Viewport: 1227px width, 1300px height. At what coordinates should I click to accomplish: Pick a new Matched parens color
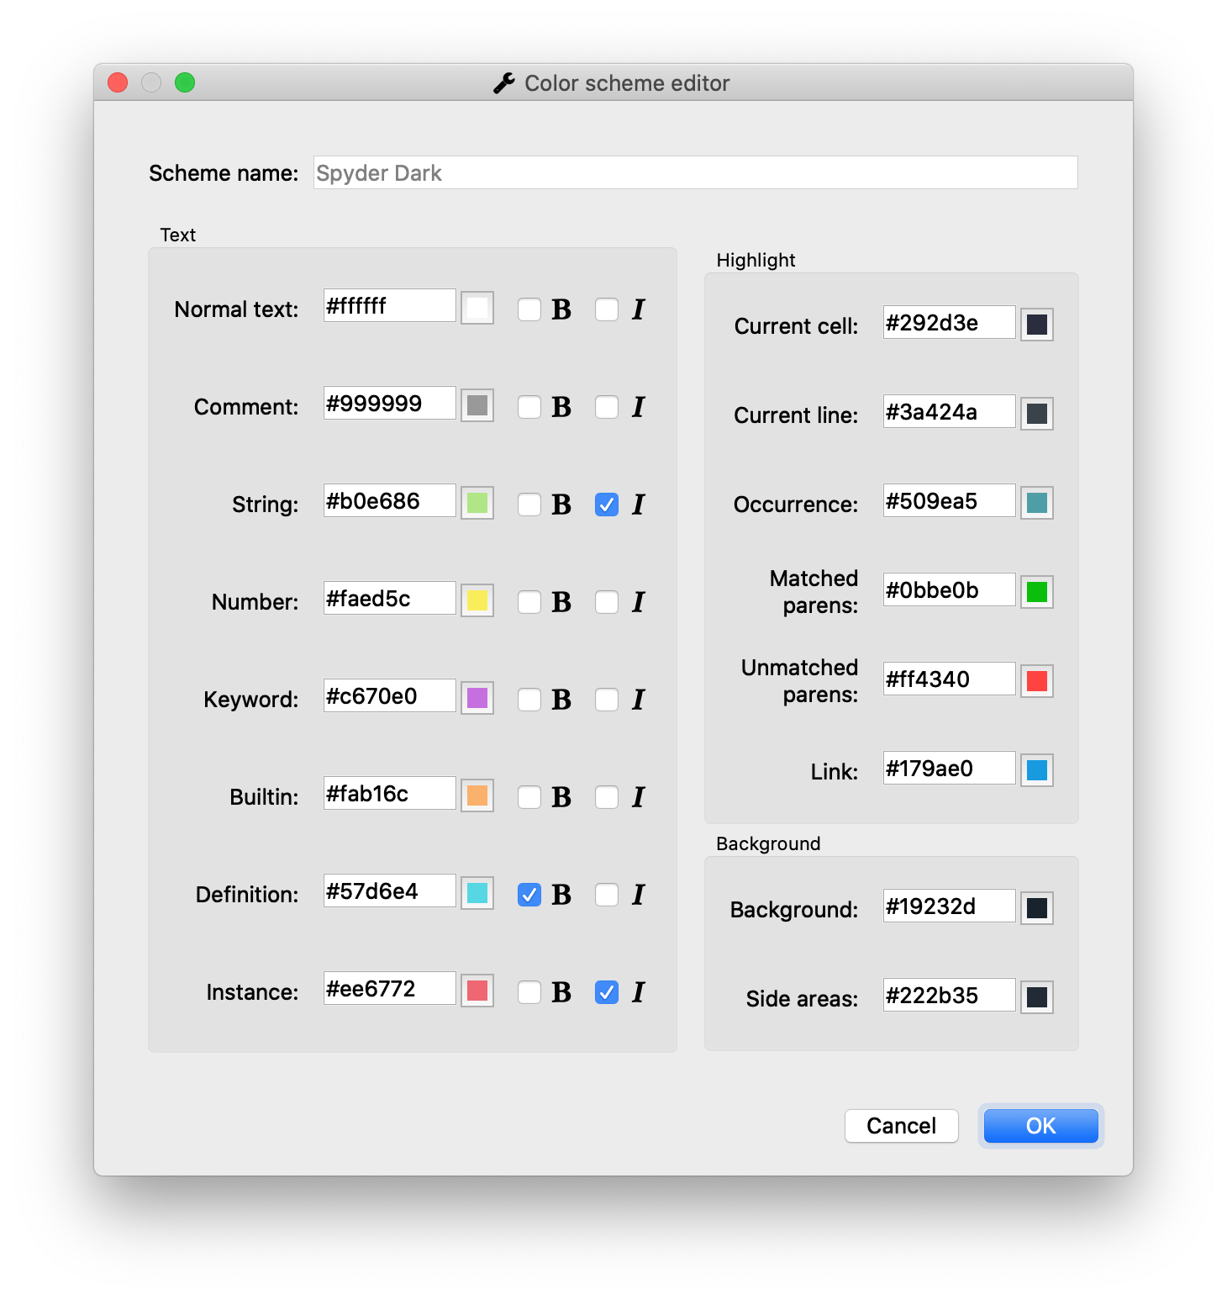click(x=1036, y=592)
